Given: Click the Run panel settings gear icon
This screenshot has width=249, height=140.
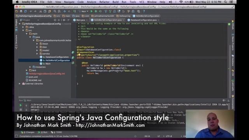Looking at the screenshot, I should click(224, 100).
